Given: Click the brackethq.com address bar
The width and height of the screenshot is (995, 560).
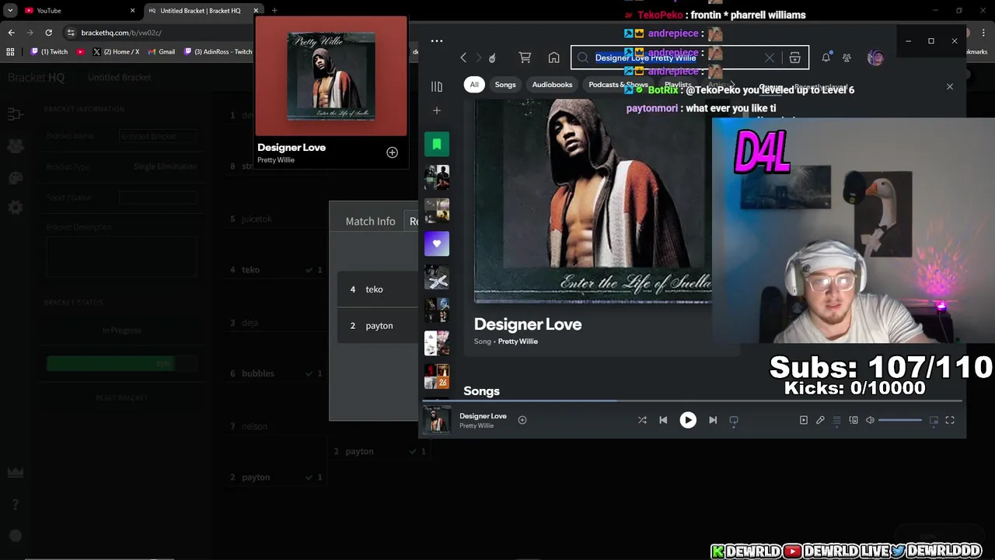Looking at the screenshot, I should (x=121, y=33).
